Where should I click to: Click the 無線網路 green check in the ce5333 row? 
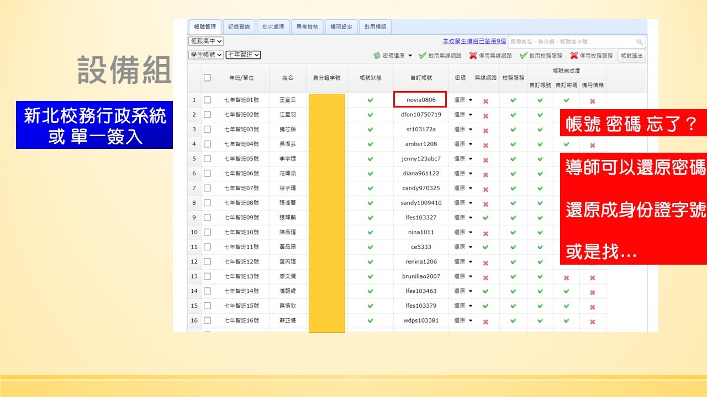click(486, 247)
